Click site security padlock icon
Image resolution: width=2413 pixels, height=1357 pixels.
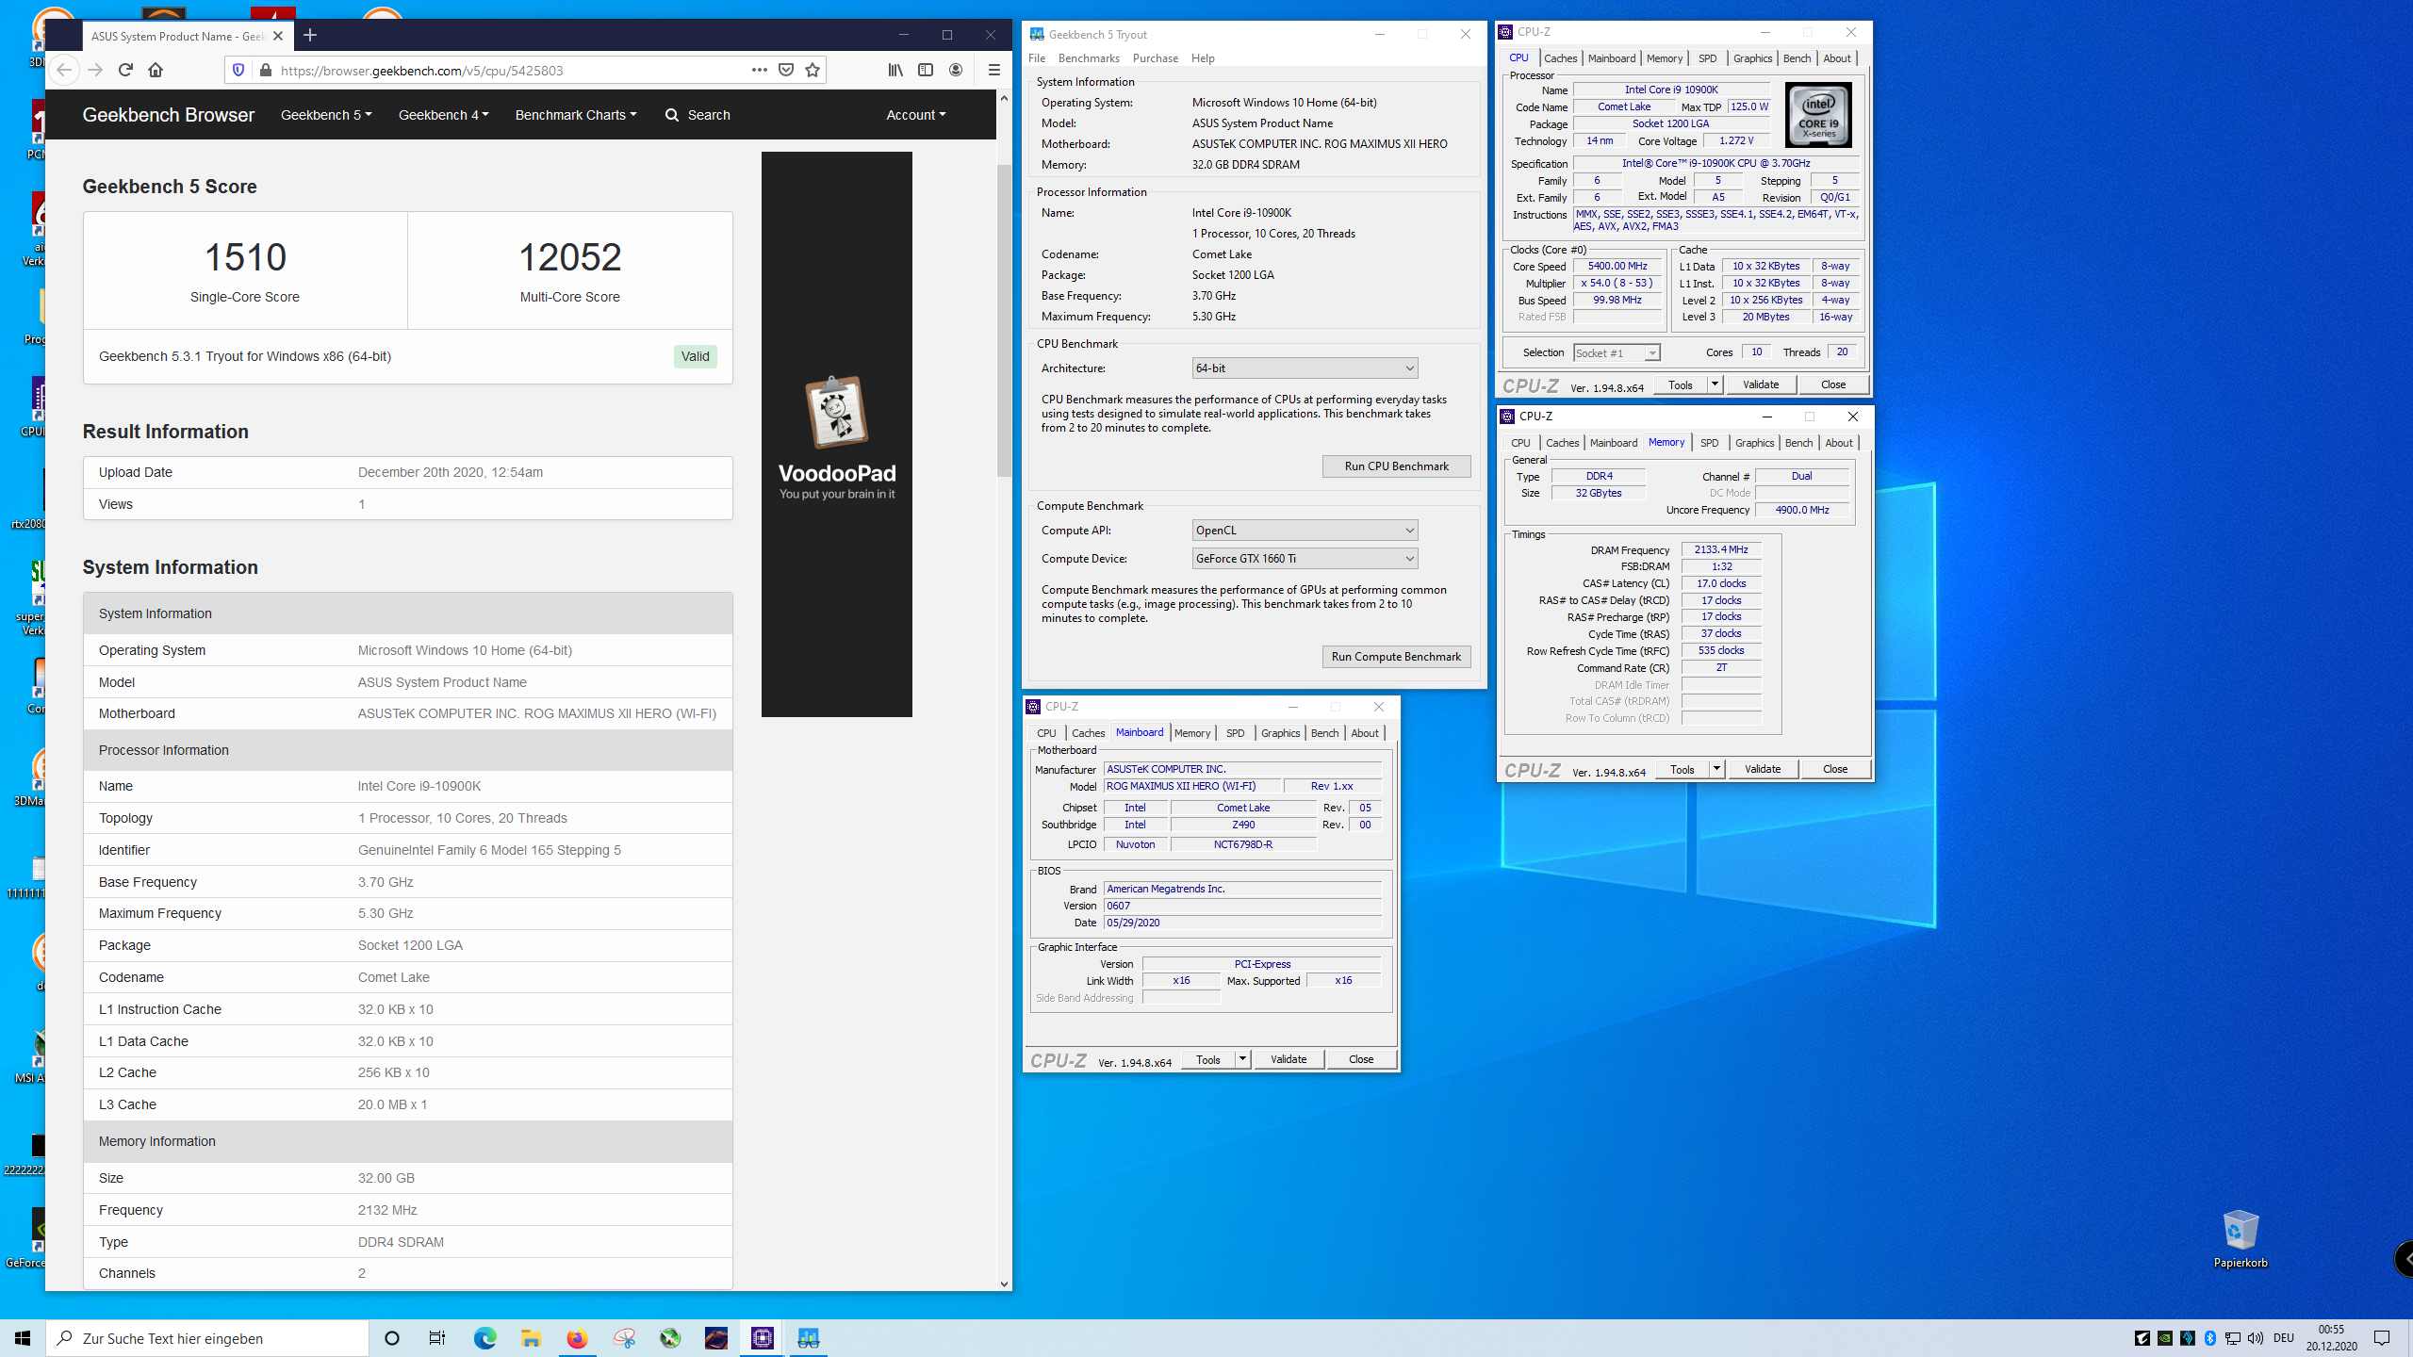click(266, 70)
